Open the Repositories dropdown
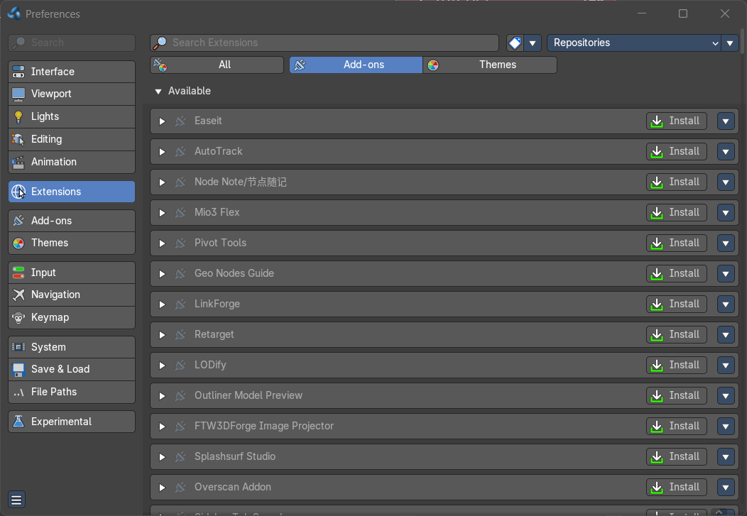The width and height of the screenshot is (747, 516). click(633, 43)
